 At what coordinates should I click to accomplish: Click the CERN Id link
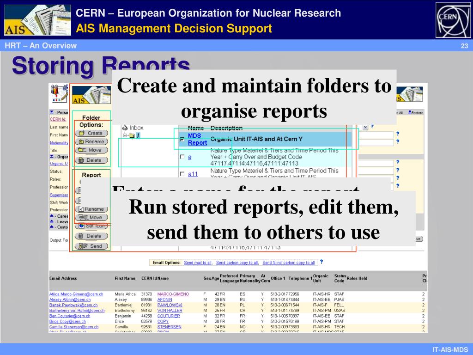pyautogui.click(x=58, y=119)
